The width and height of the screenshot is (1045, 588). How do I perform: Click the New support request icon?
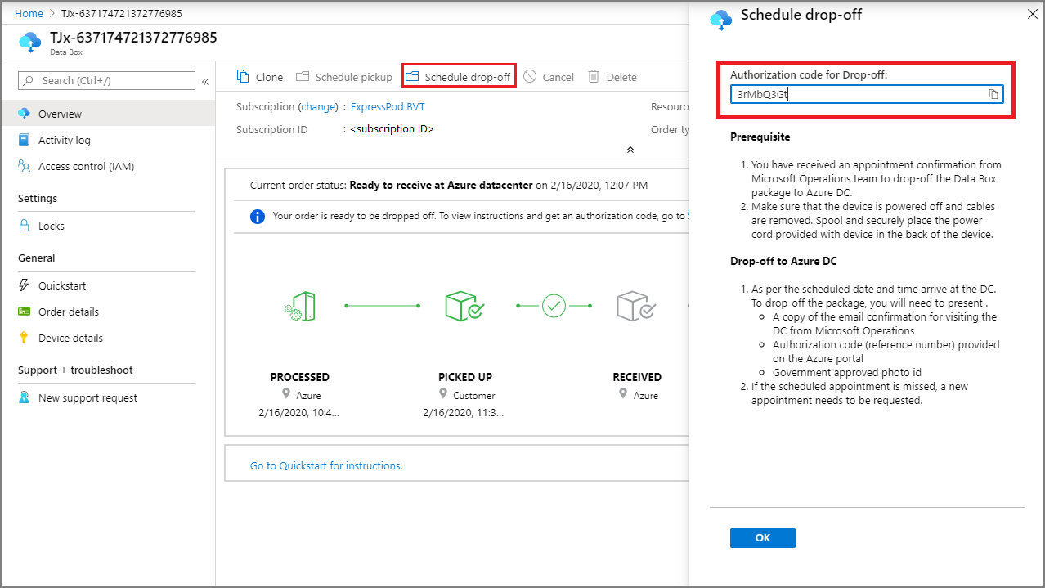coord(24,397)
